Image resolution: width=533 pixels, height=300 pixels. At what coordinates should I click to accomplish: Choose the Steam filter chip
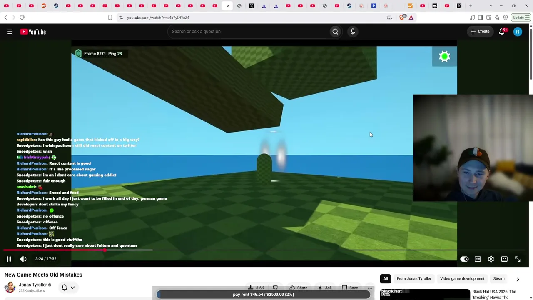click(x=499, y=278)
